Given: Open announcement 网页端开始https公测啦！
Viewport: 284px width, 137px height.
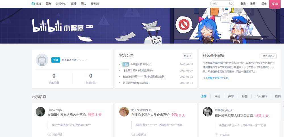Looking at the screenshot, I should point(136,83).
